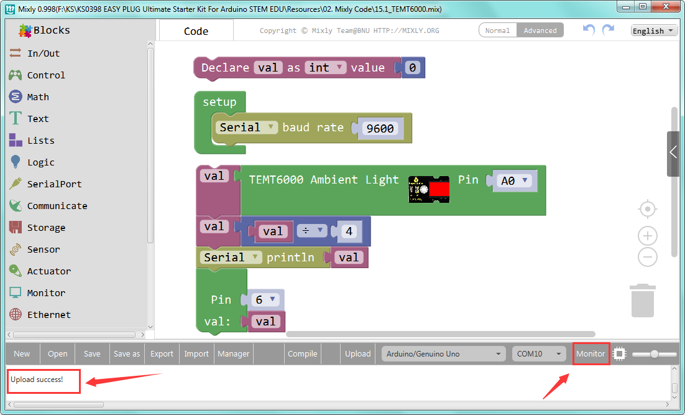Click the val variable beside val: label
This screenshot has height=415, width=685.
[x=265, y=322]
